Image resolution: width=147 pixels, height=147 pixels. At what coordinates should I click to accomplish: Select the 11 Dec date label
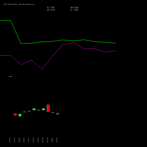click(x=29, y=140)
